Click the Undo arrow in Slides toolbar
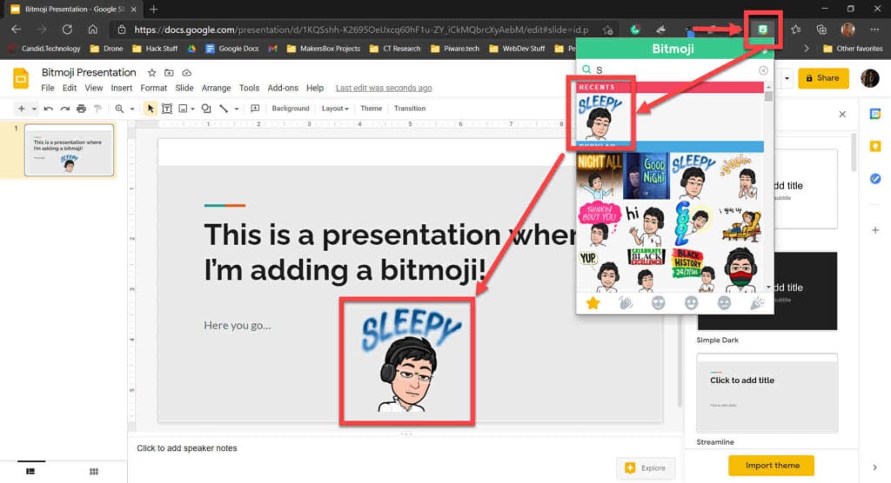 point(49,109)
